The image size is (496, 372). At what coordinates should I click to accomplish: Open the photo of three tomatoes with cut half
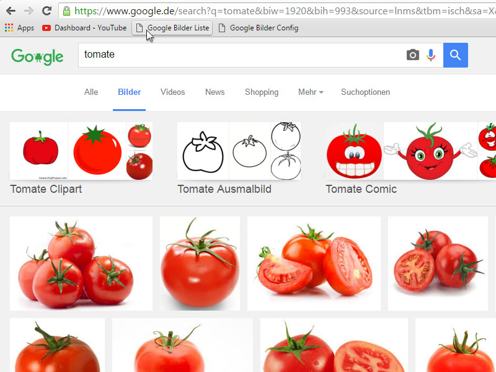[x=438, y=263]
